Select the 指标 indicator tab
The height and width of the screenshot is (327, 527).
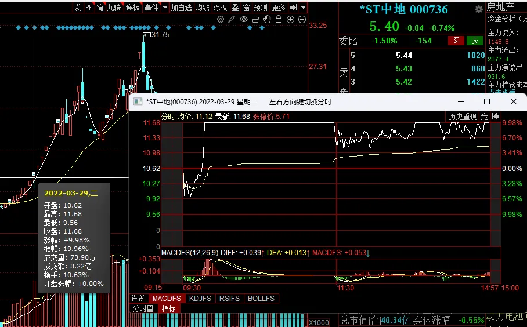click(x=169, y=308)
